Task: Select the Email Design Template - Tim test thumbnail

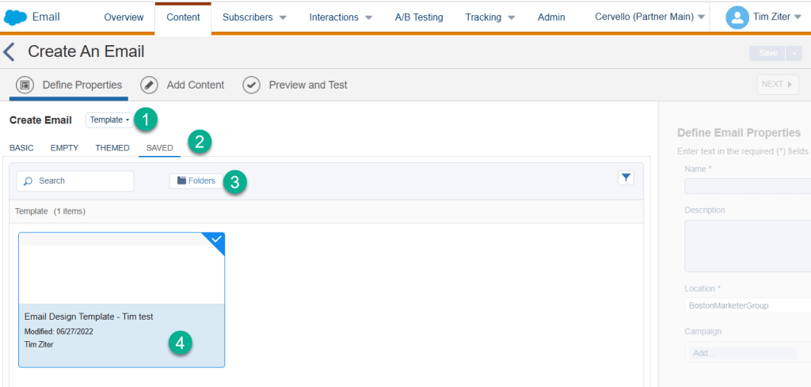Action: pos(121,269)
